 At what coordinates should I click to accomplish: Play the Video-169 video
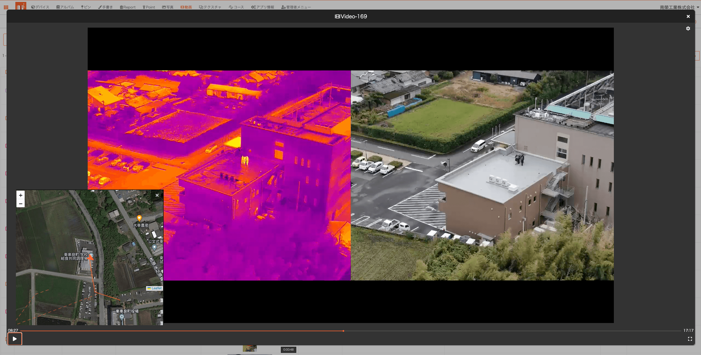coord(15,339)
